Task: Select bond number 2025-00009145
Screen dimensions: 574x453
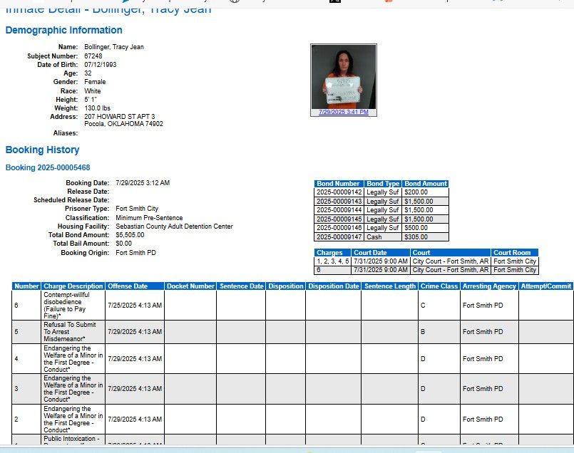Action: coord(339,219)
